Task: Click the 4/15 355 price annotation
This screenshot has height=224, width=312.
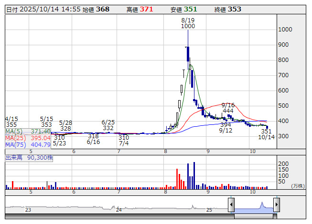Action: click(11, 122)
